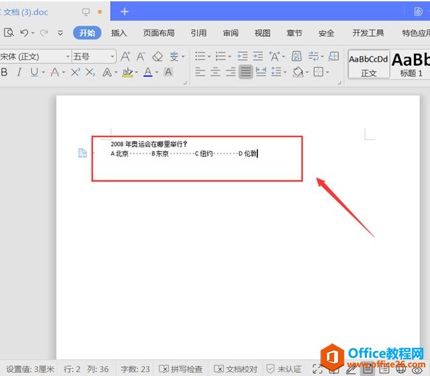This screenshot has height=376, width=430.
Task: Toggle strikethrough formatting
Action: 55,72
